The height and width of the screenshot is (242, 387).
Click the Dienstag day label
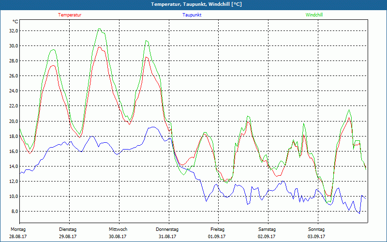[x=68, y=229]
